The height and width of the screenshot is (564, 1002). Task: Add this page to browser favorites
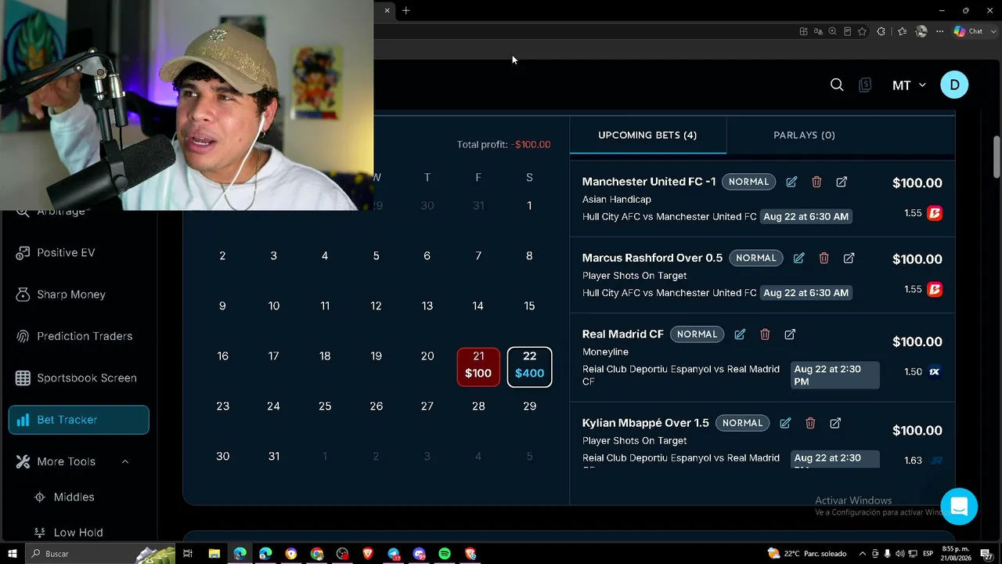click(862, 31)
